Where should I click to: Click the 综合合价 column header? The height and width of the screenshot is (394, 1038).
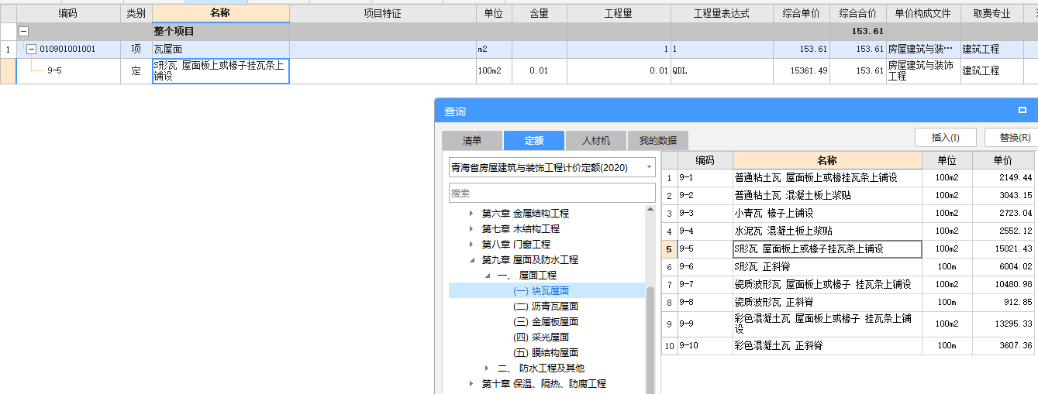[x=858, y=13]
